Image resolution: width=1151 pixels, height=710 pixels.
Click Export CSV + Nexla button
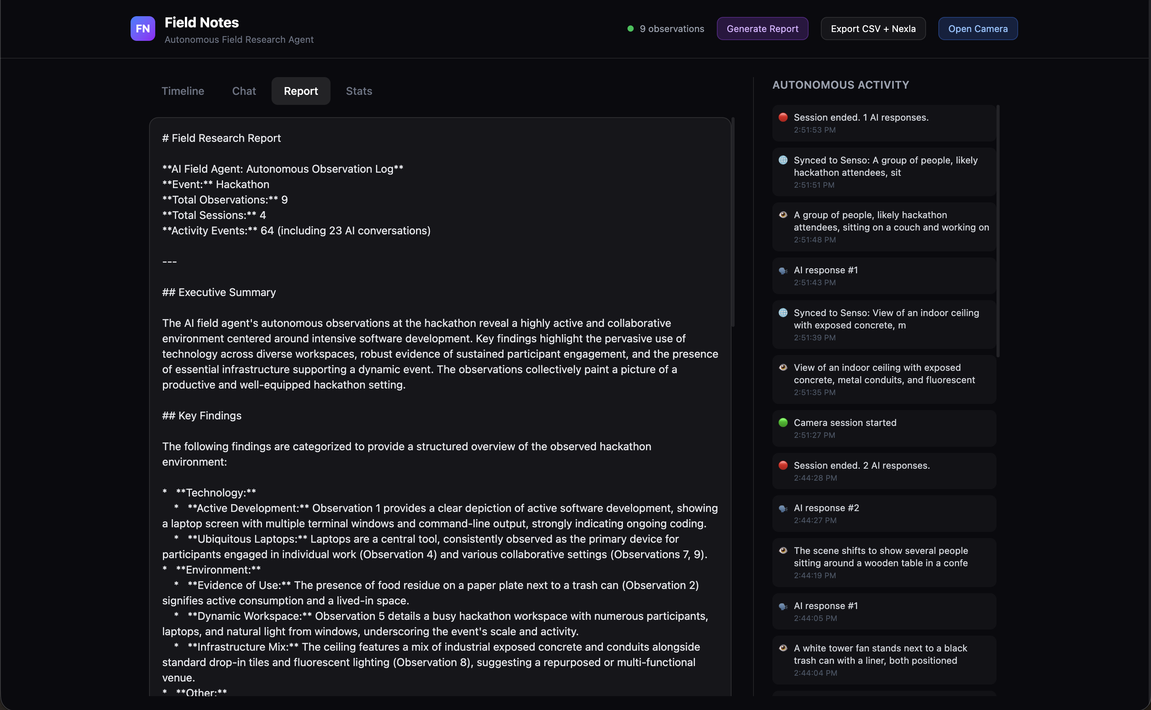coord(873,29)
